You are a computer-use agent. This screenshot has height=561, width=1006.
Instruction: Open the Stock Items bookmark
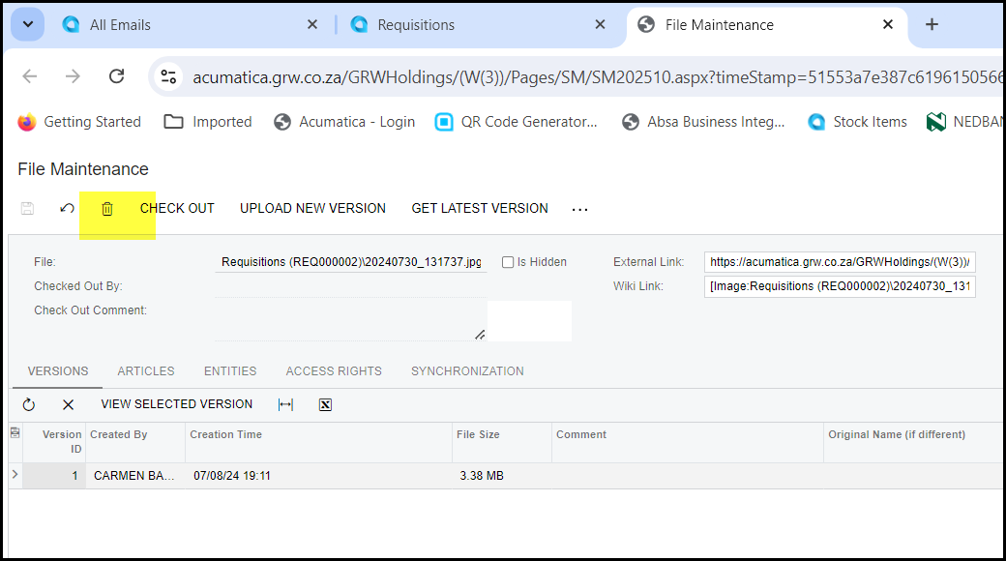pos(857,122)
